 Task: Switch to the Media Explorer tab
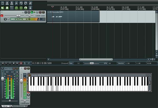click(x=19, y=106)
